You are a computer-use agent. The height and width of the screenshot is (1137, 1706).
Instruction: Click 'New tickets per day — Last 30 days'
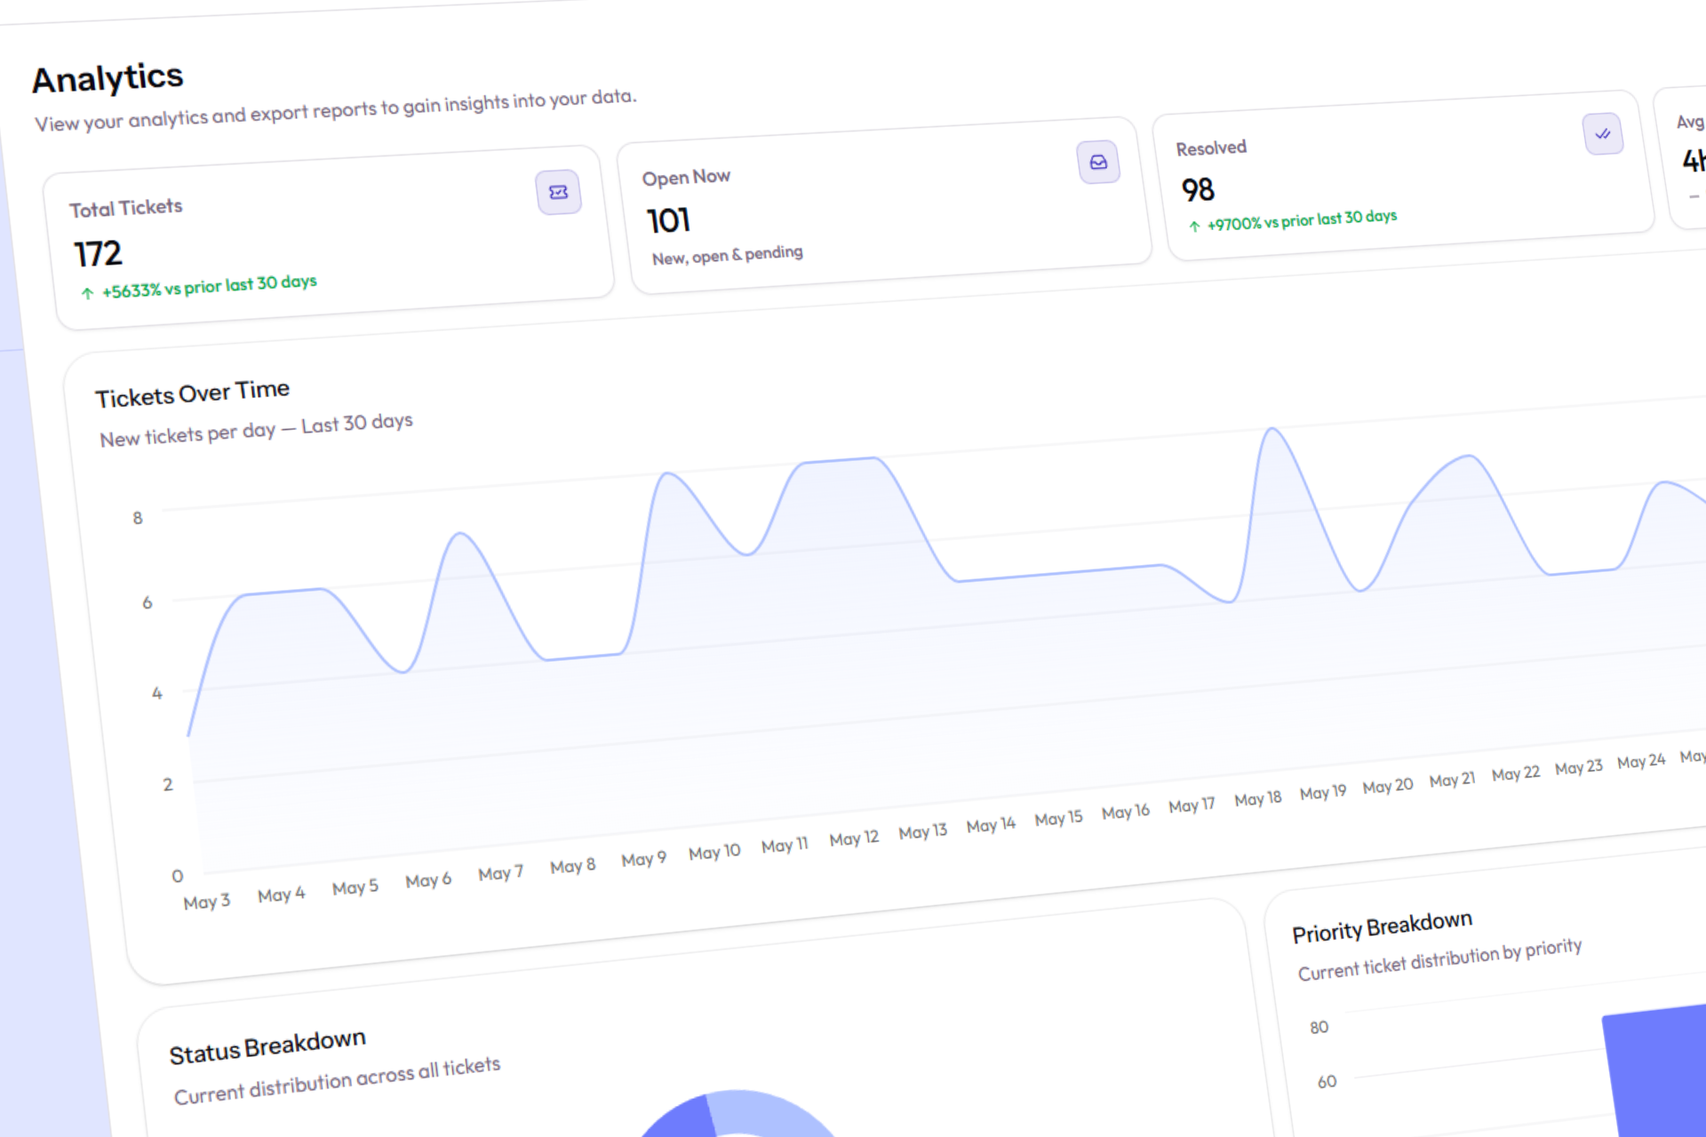click(x=256, y=429)
